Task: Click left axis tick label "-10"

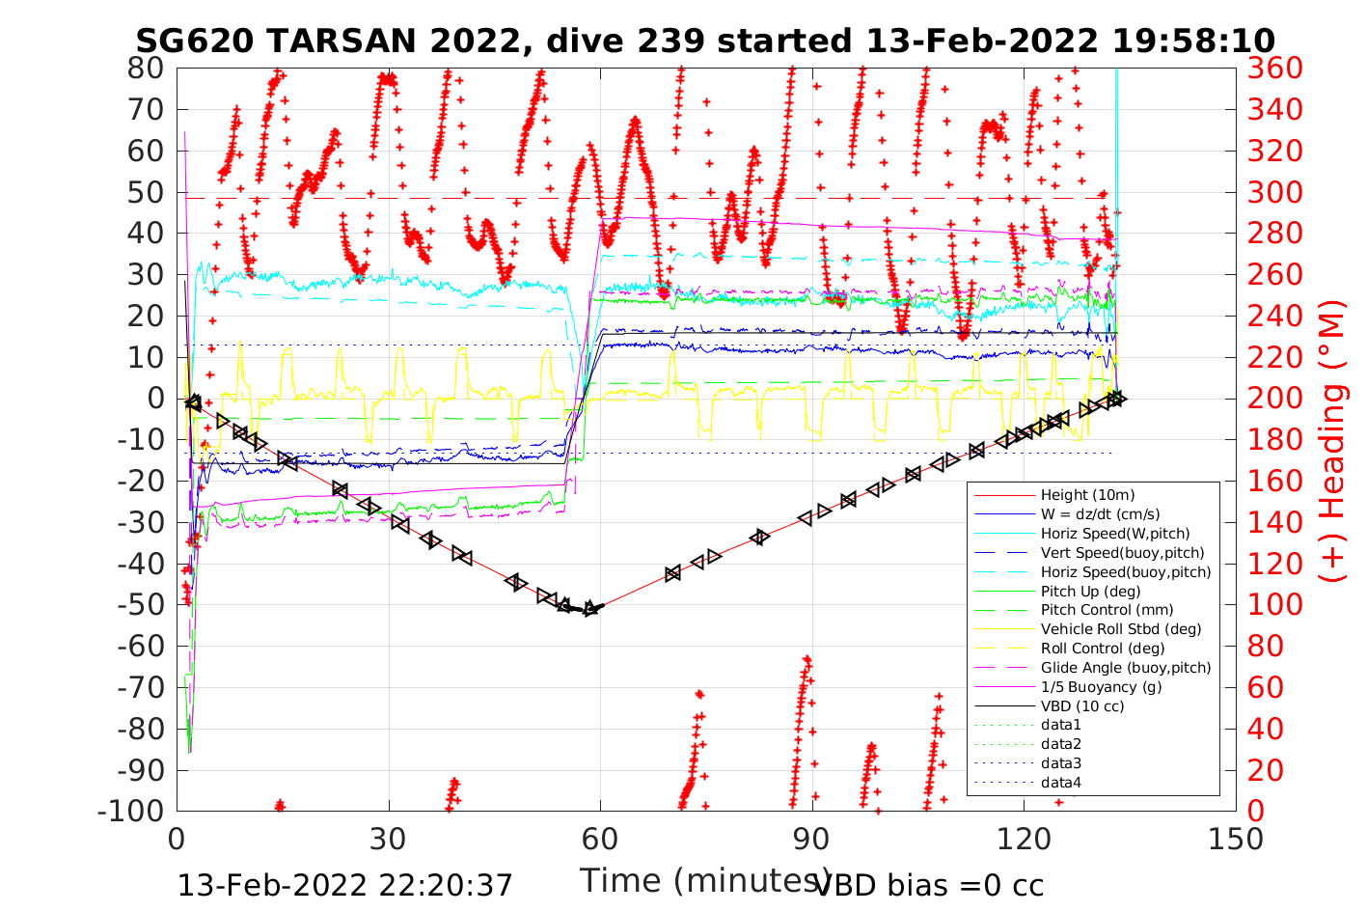Action: 141,439
